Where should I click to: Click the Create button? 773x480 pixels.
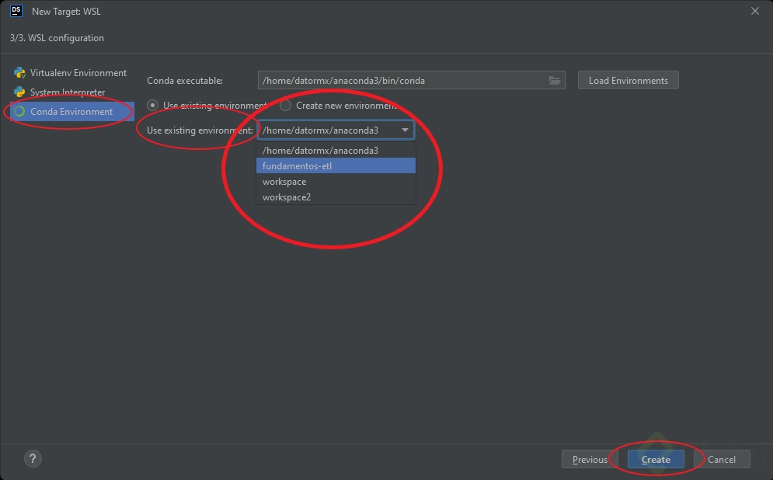click(x=656, y=459)
